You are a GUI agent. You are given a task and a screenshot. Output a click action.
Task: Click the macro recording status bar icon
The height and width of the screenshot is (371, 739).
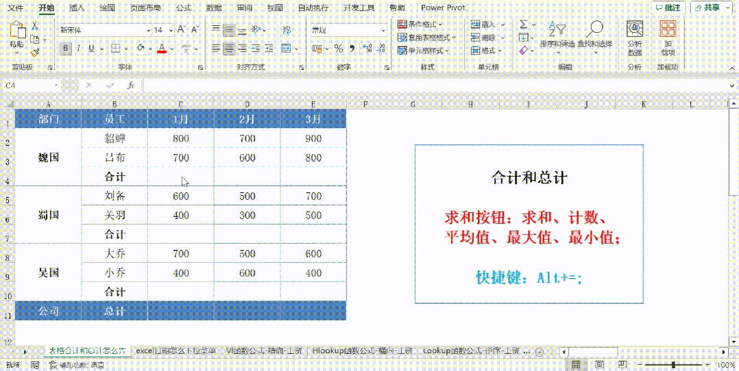pos(35,365)
